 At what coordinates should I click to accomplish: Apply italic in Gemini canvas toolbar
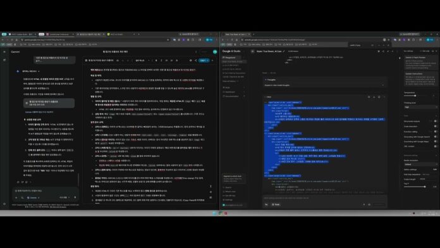click(x=161, y=60)
